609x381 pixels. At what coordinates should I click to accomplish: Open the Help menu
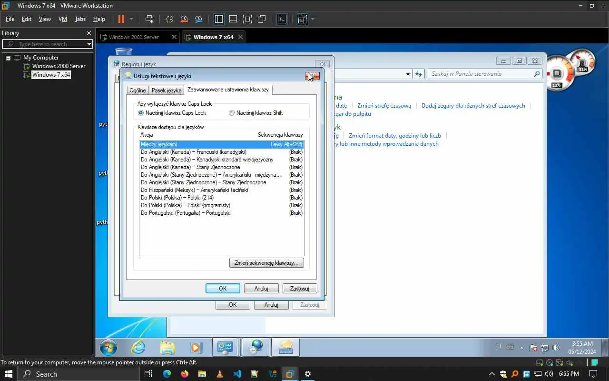coord(99,19)
